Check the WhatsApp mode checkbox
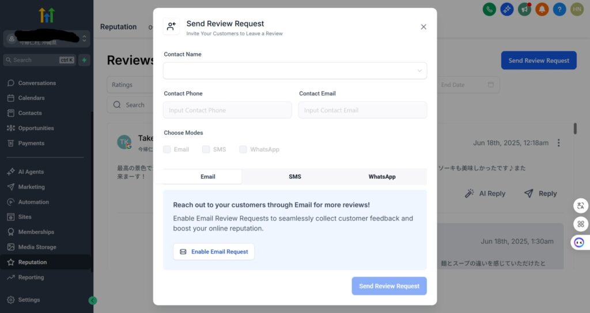Image resolution: width=590 pixels, height=313 pixels. pos(243,149)
